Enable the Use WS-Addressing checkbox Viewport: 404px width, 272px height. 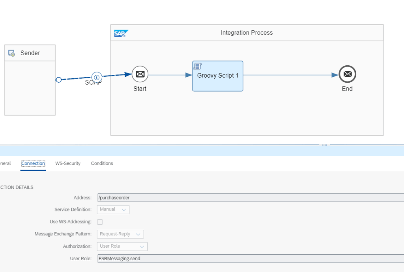[x=100, y=222]
